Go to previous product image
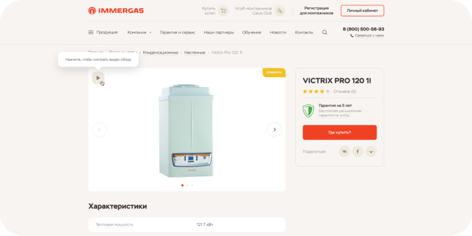 pos(99,130)
